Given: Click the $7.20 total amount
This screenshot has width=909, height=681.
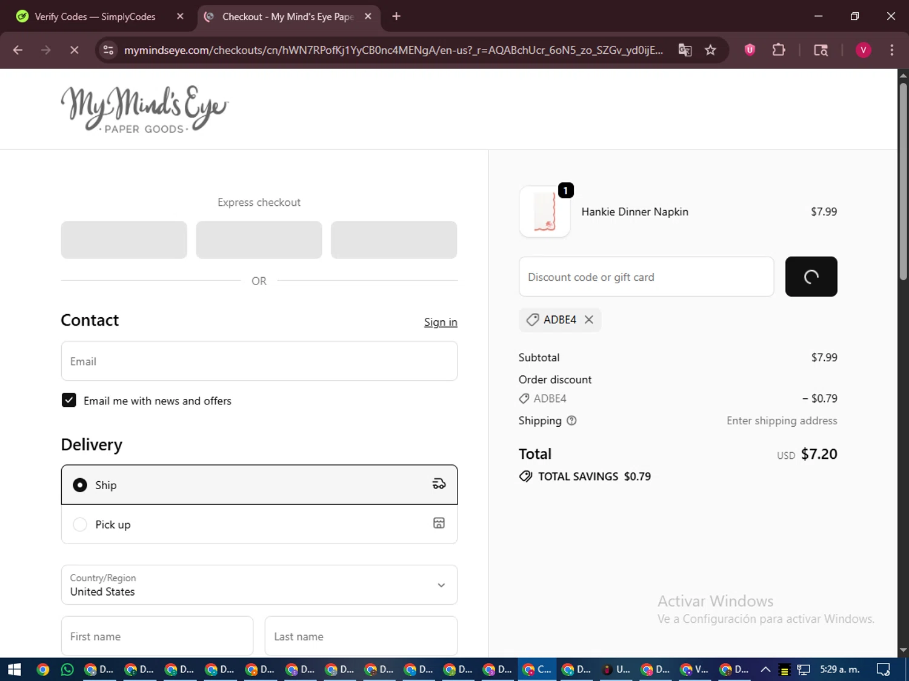Looking at the screenshot, I should click(x=819, y=454).
